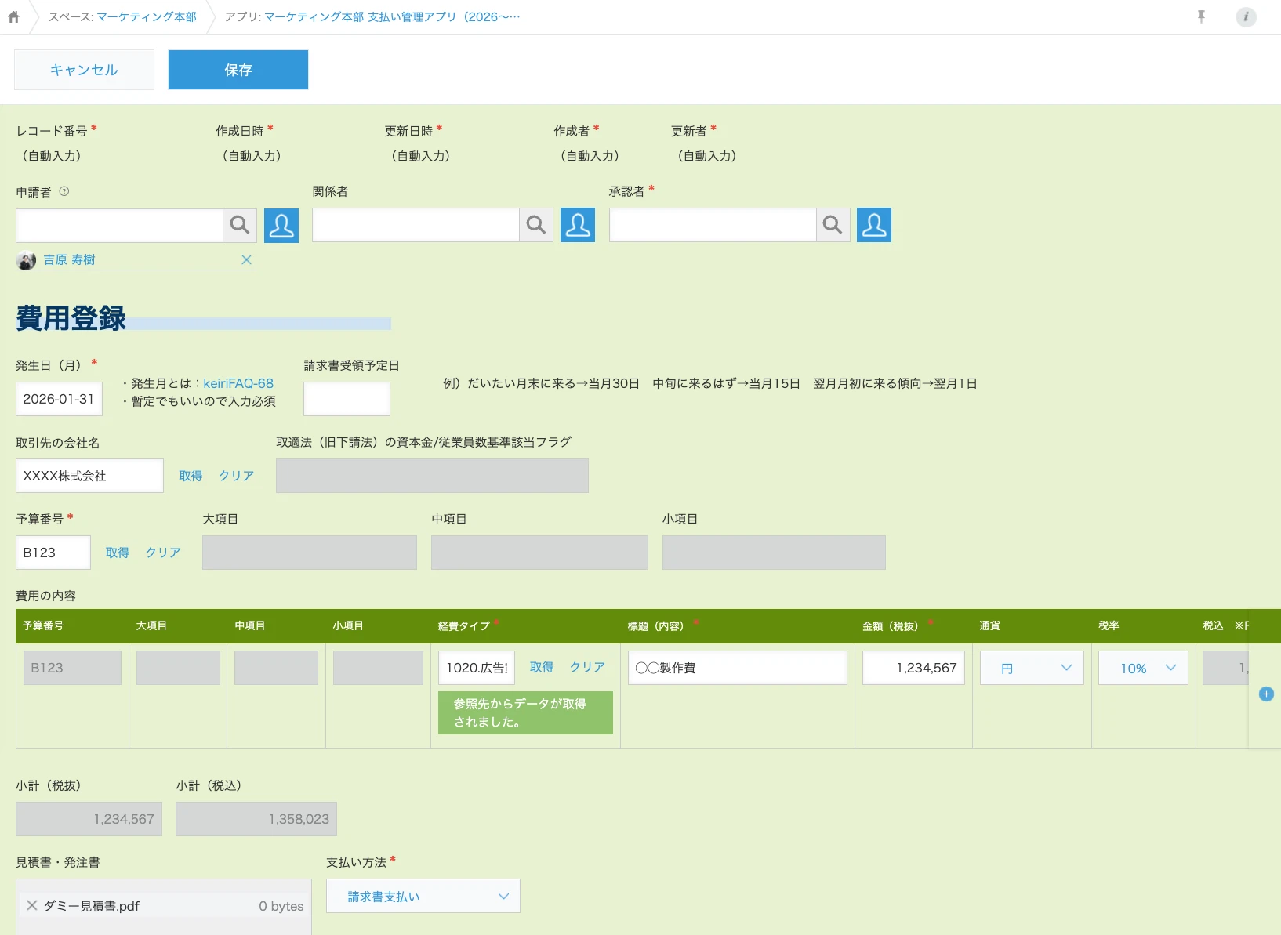Open 支払い方法 請求書支払い dropdown

[x=423, y=896]
